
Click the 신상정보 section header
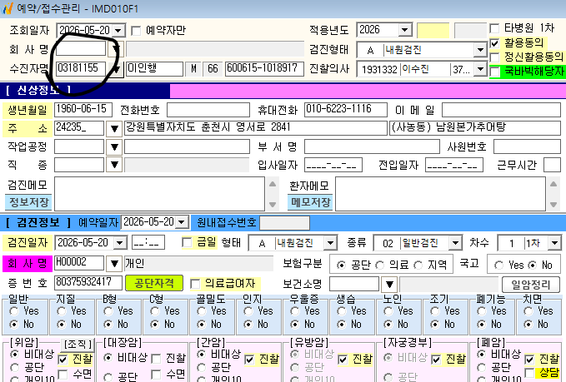(x=38, y=90)
